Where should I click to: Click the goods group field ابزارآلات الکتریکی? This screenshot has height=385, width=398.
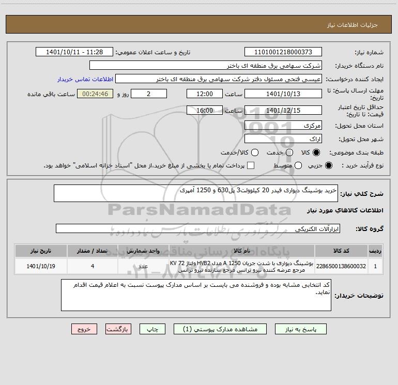(198, 228)
